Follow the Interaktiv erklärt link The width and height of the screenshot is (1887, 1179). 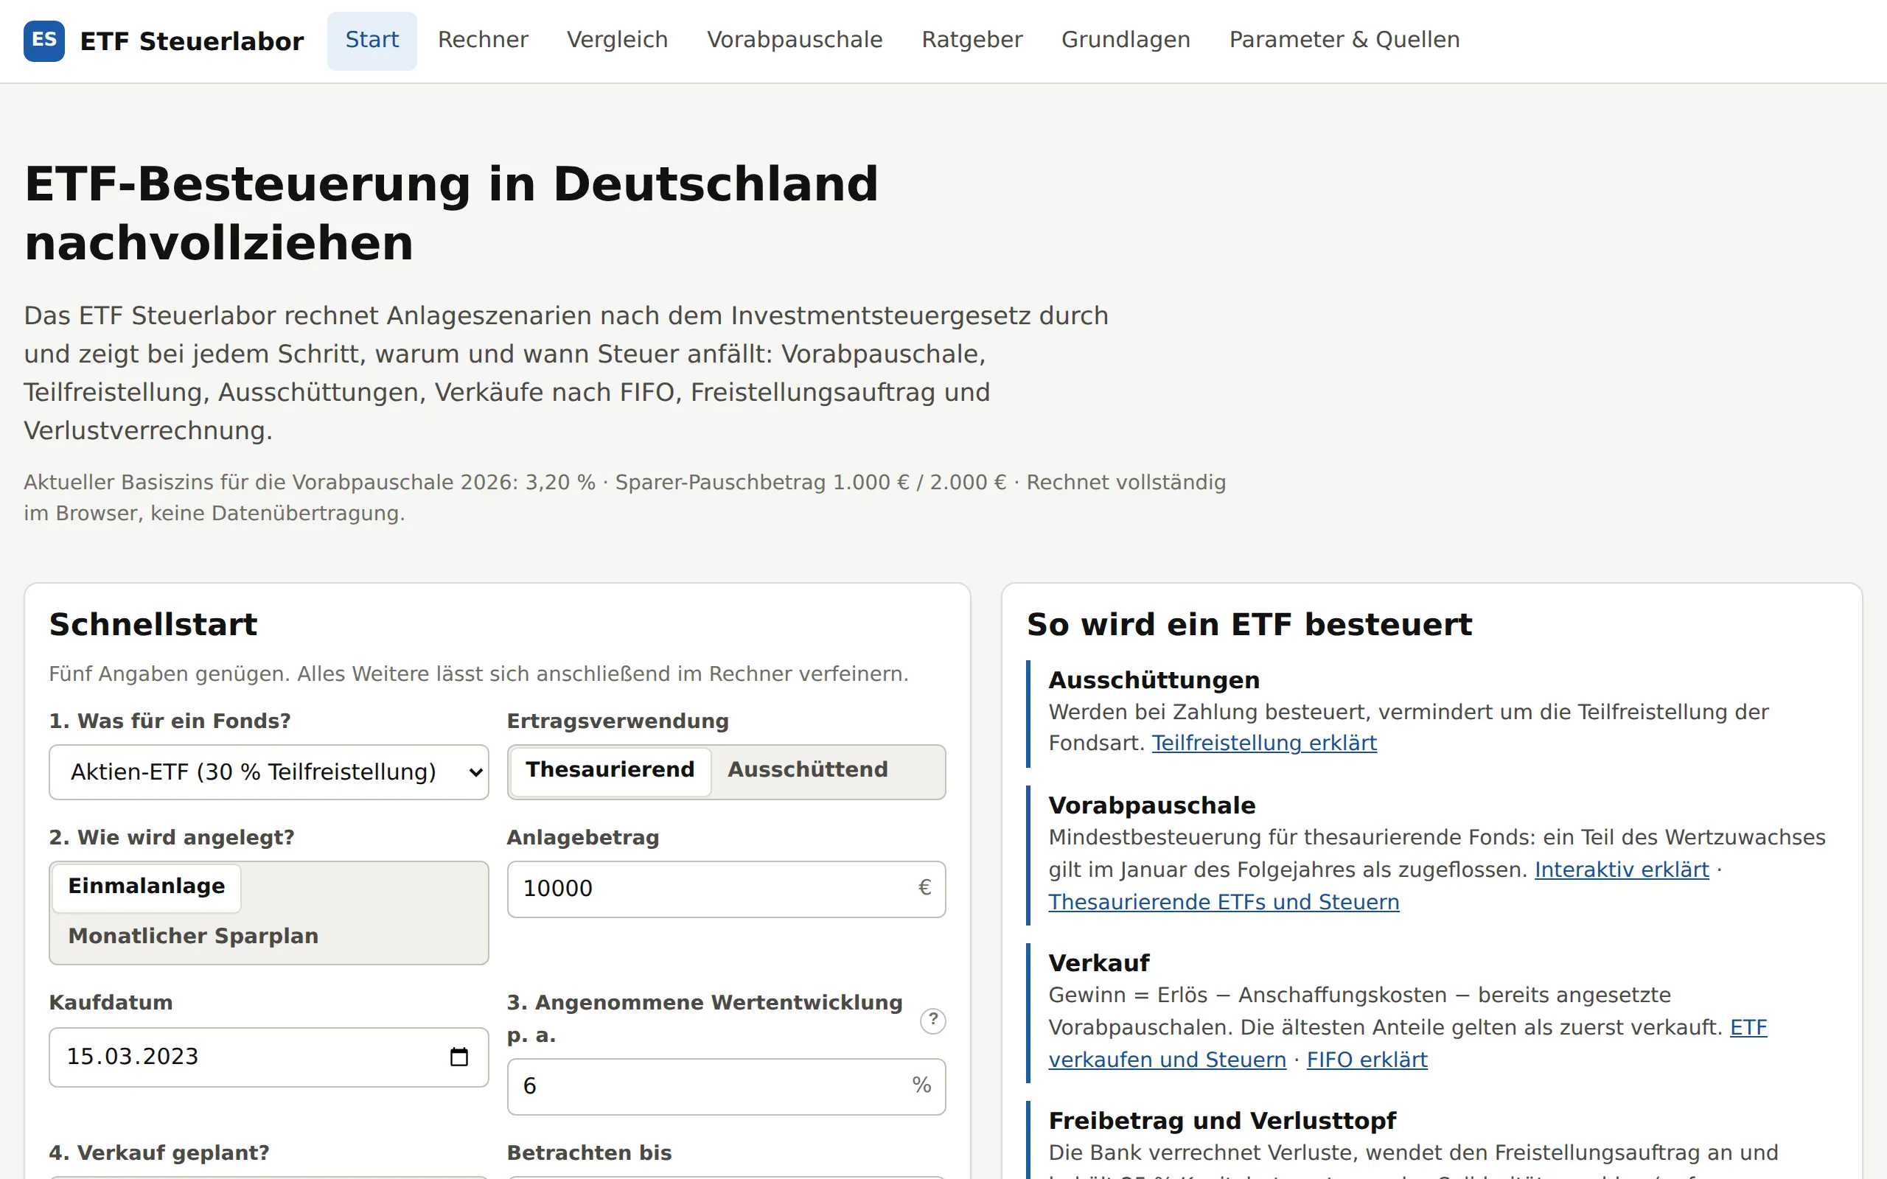pyautogui.click(x=1621, y=870)
